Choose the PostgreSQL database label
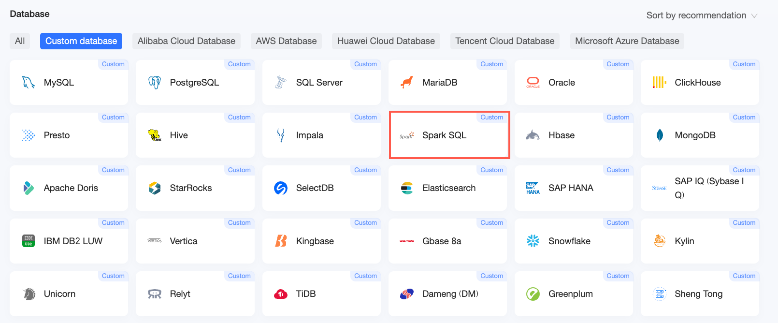 [x=194, y=83]
